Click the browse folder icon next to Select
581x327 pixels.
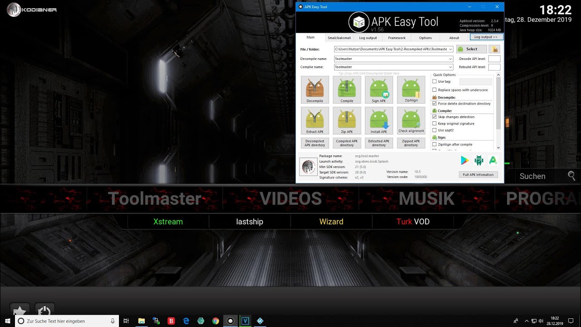point(495,49)
